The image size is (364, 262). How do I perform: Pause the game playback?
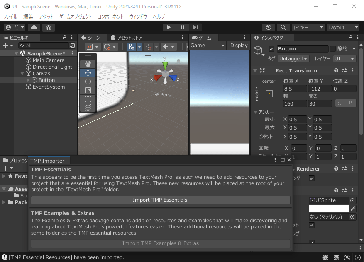[182, 28]
